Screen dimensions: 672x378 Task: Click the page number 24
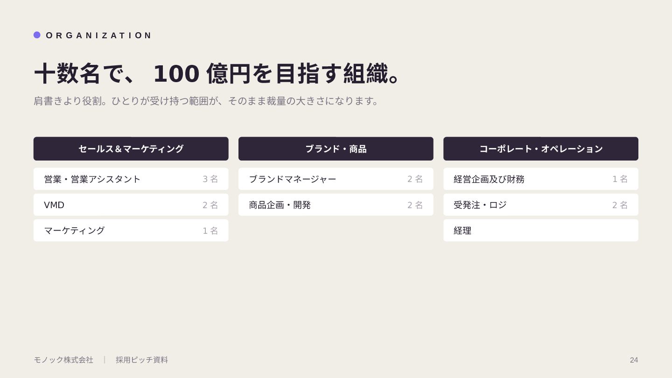634,360
